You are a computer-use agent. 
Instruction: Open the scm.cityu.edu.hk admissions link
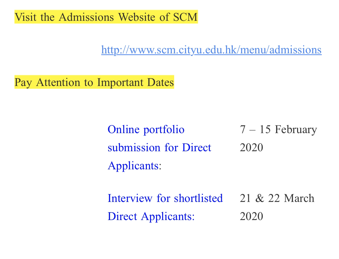(211, 50)
